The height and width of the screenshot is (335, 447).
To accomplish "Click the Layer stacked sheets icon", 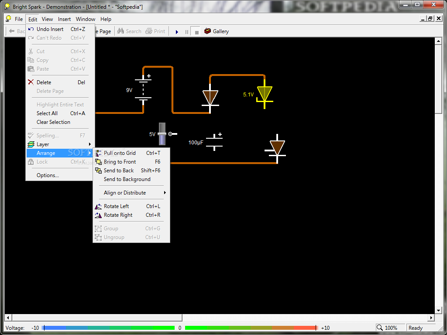I will pos(31,144).
